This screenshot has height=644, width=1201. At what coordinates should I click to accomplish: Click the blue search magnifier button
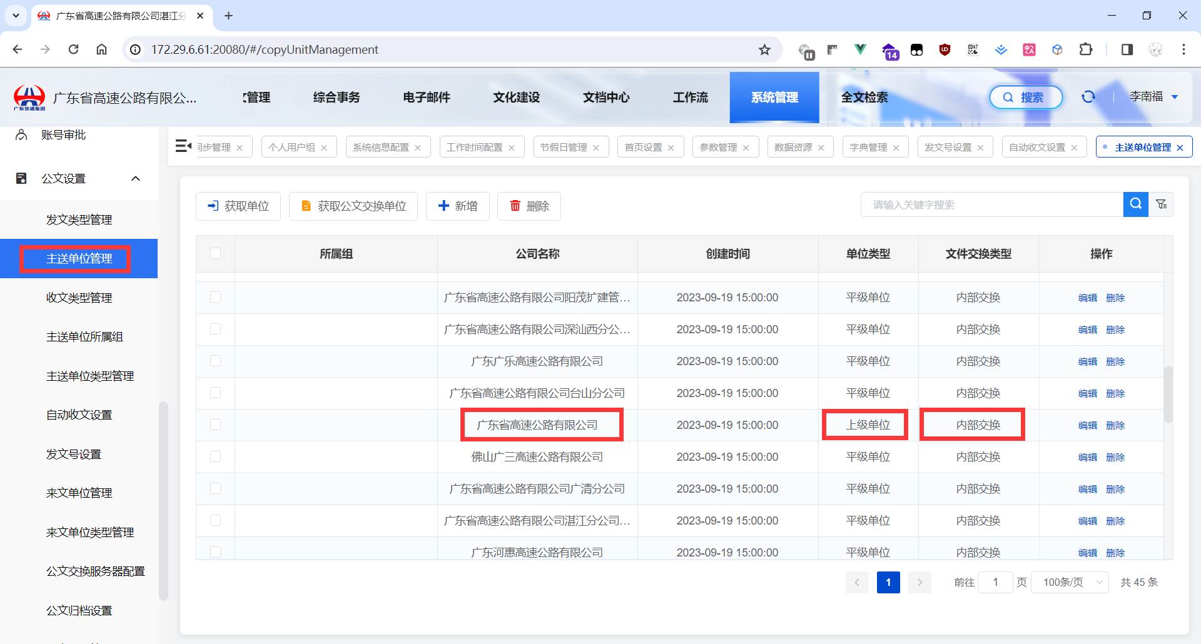pos(1135,204)
